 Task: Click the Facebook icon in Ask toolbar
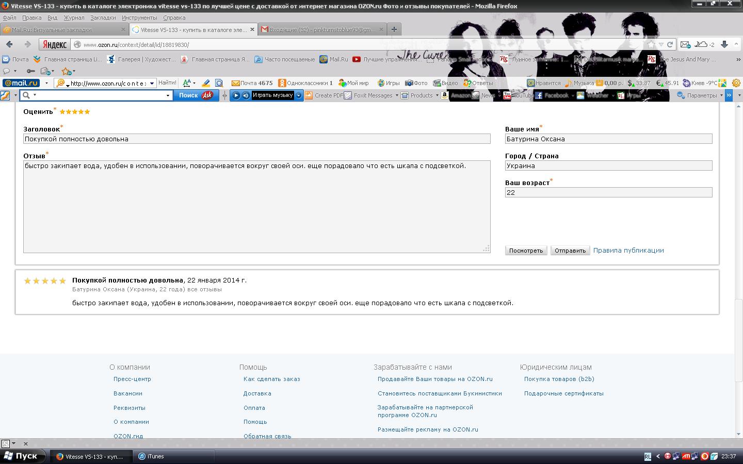pyautogui.click(x=538, y=95)
